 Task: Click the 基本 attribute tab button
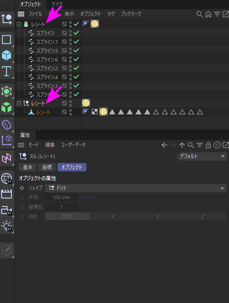click(x=28, y=167)
